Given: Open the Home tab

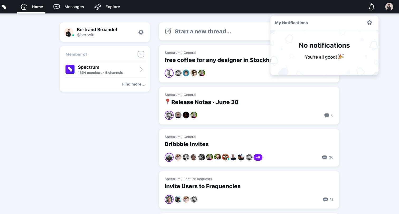Looking at the screenshot, I should pyautogui.click(x=31, y=7).
